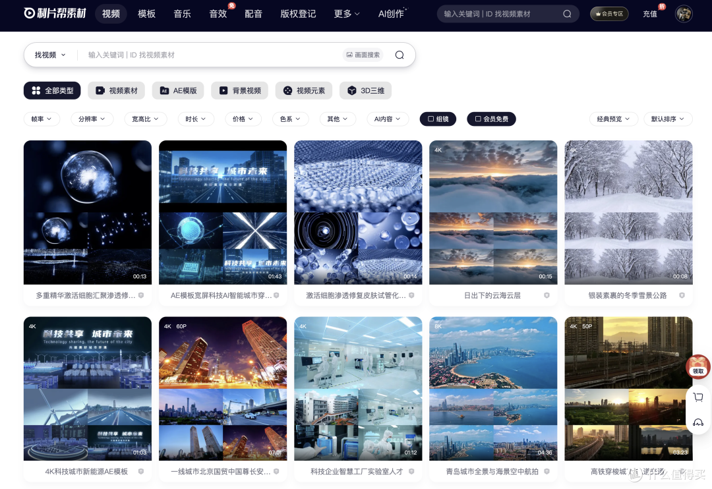
Task: Click the magnifier icon in top navigation search
Action: pyautogui.click(x=567, y=14)
